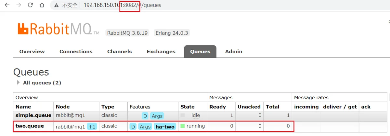This screenshot has width=390, height=136.
Task: Click the +1 mirror node badge
Action: tap(92, 127)
